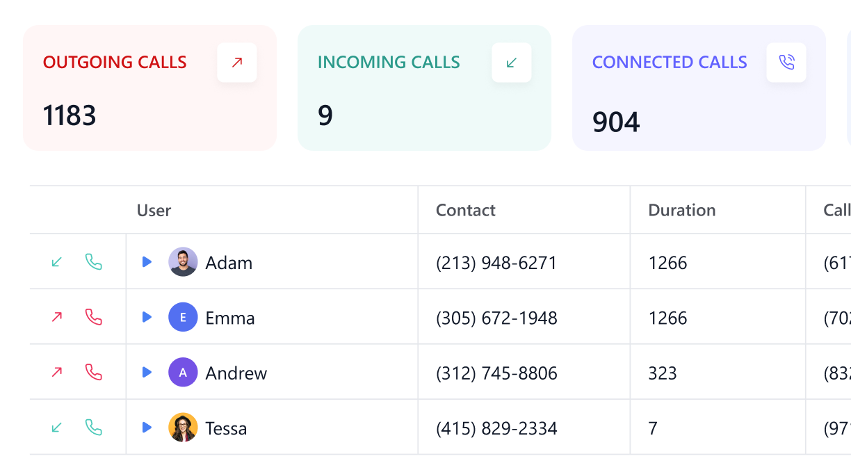Image resolution: width=851 pixels, height=463 pixels.
Task: Play the call recording for Adam
Action: 147,261
